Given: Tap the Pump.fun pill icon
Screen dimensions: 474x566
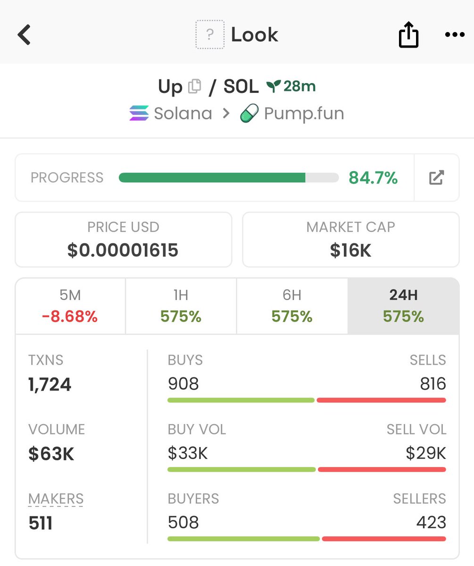Looking at the screenshot, I should click(249, 114).
